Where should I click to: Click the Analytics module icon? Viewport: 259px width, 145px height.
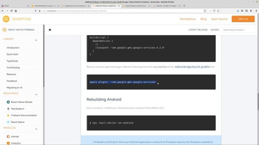(x=8, y=143)
